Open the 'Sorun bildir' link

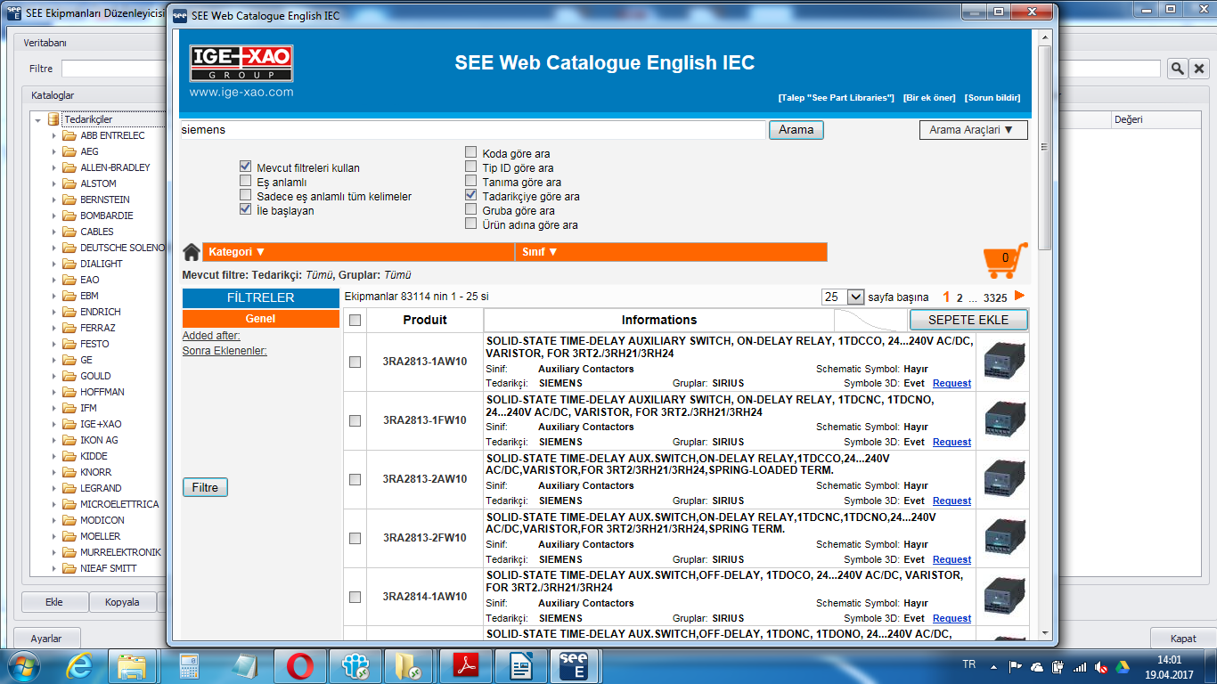[993, 98]
